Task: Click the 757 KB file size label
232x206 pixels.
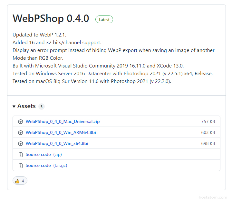Action: click(208, 122)
